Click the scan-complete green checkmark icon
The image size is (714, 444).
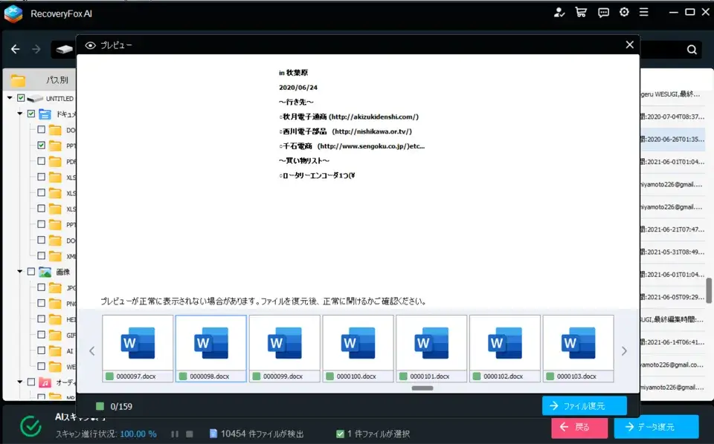30,426
